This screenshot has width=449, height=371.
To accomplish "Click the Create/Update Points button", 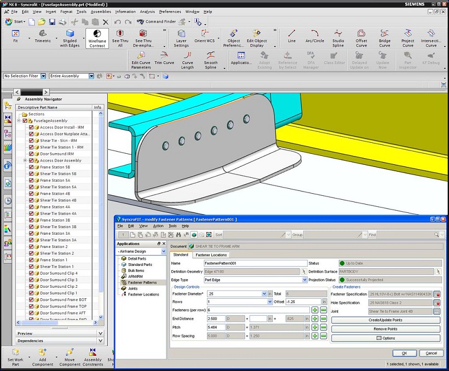I will click(385, 320).
